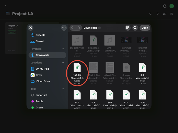Open settings gear in Project LA window
The width and height of the screenshot is (178, 133).
165,6
